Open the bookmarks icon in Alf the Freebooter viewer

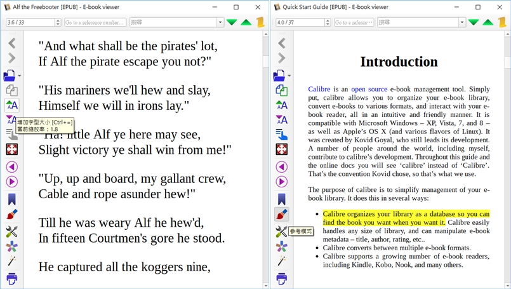[x=11, y=199]
